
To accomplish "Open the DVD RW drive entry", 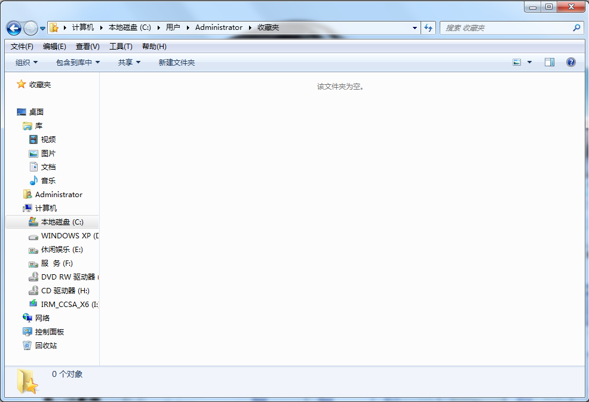I will 68,277.
